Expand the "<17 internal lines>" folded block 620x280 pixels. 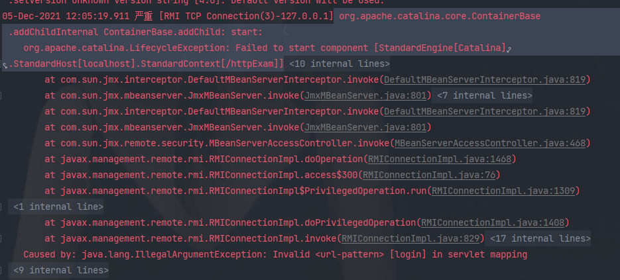click(540, 239)
